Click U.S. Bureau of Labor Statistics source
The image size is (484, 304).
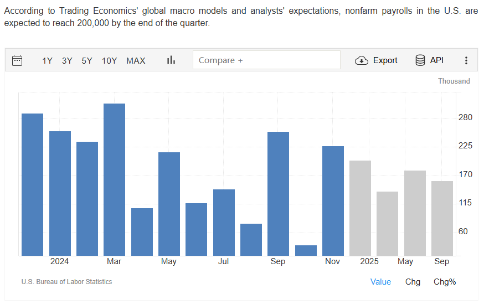coord(66,282)
